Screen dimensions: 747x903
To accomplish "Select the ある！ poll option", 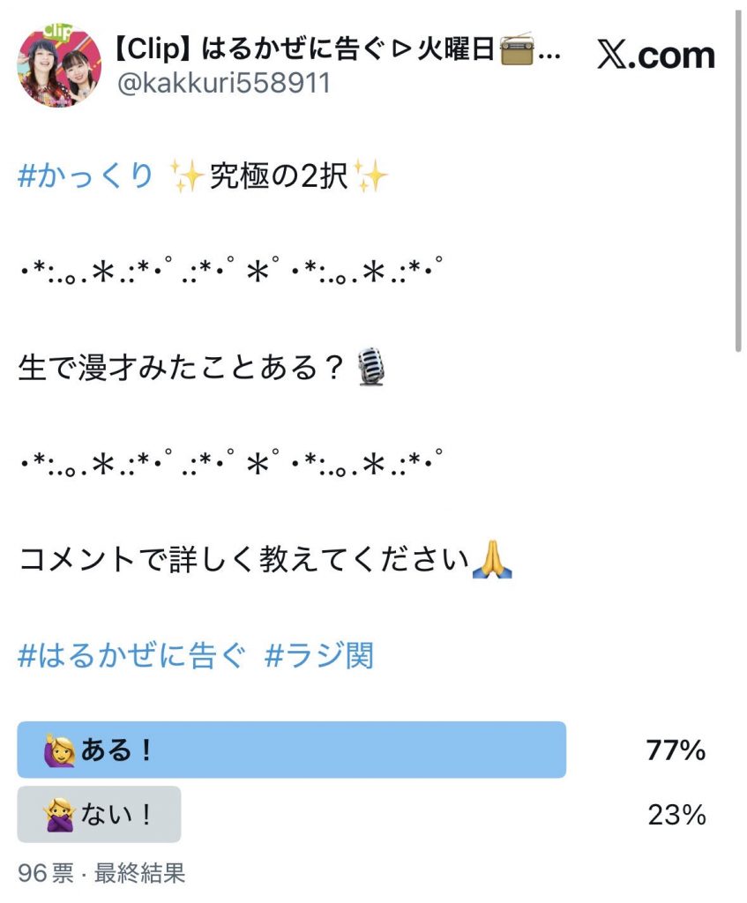I will pos(291,750).
